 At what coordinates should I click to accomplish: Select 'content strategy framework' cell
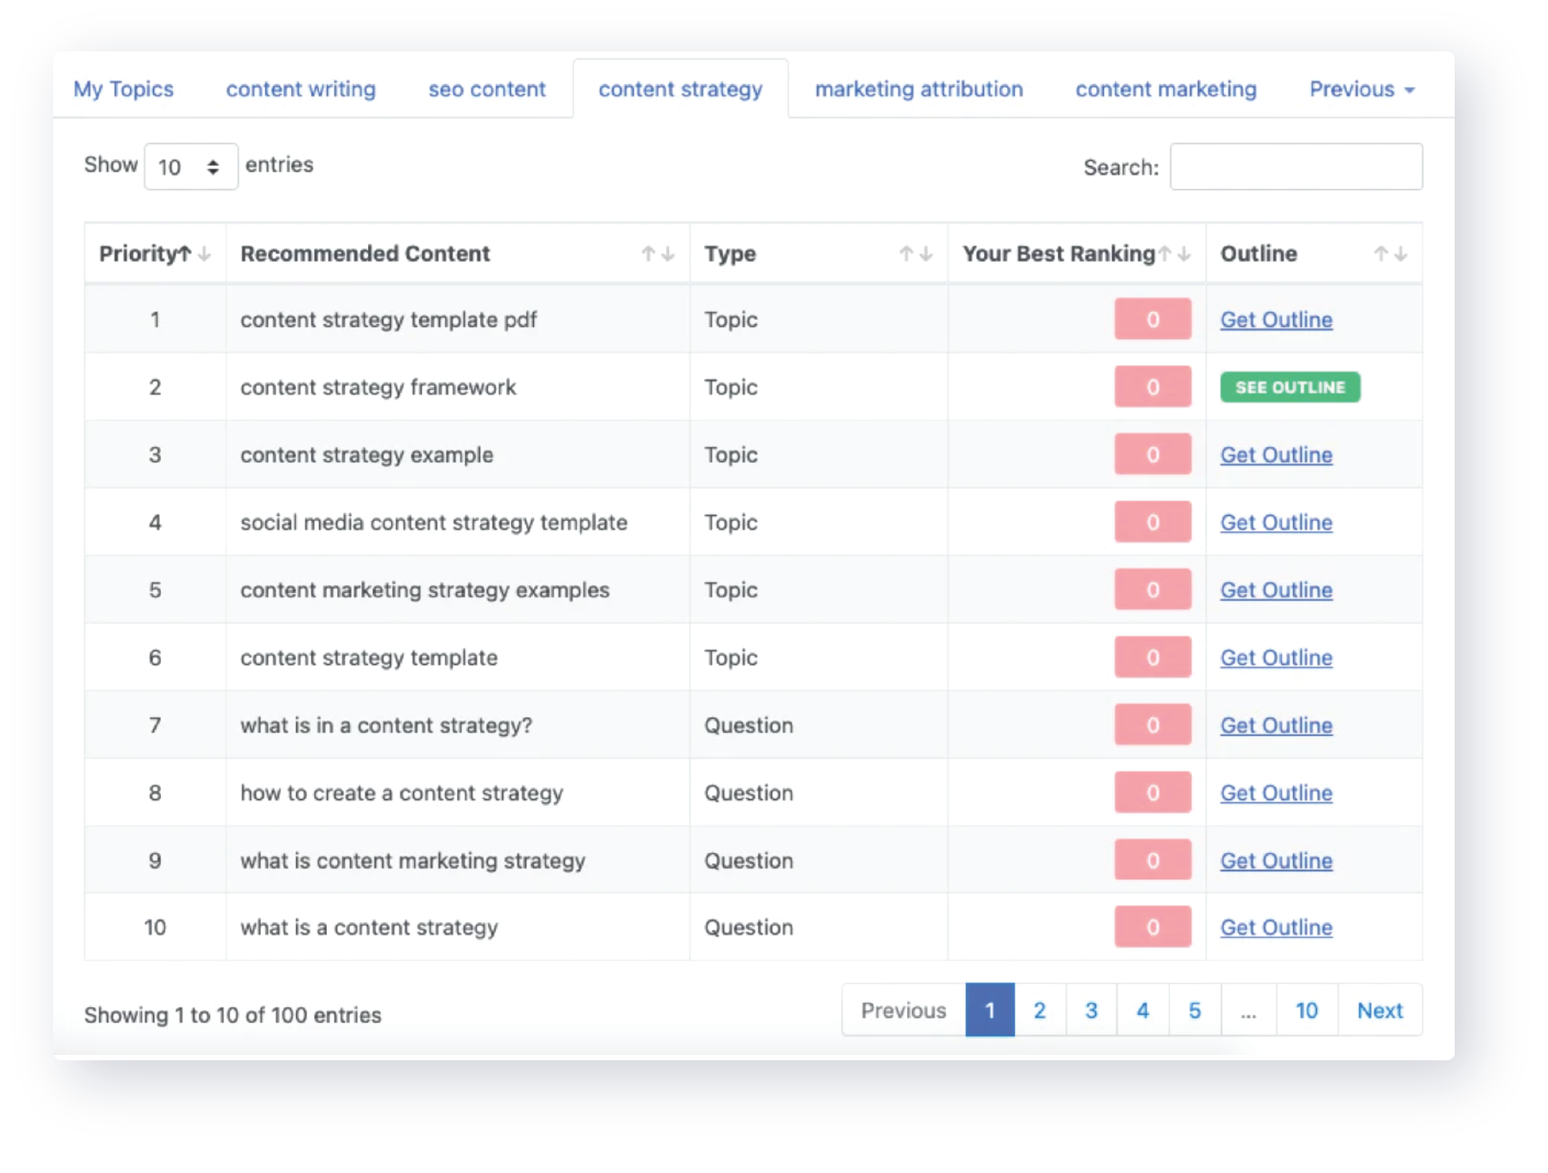[x=458, y=388]
